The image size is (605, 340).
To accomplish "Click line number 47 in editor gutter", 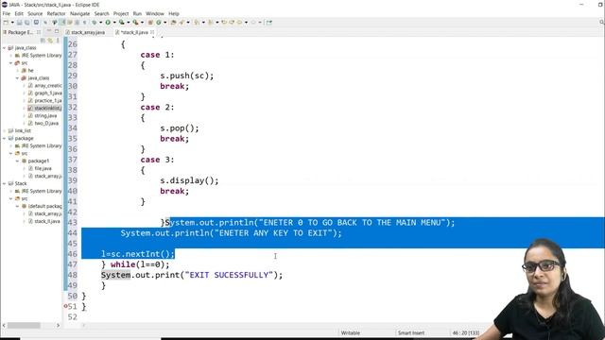I will [72, 264].
